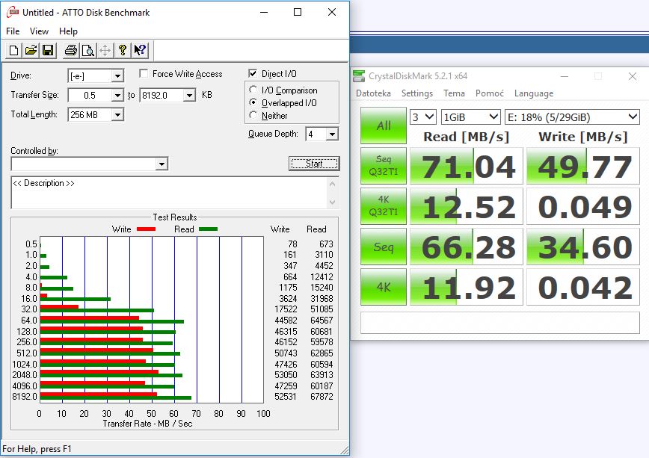Click the Save floppy disk icon
649x458 pixels.
pyautogui.click(x=48, y=51)
